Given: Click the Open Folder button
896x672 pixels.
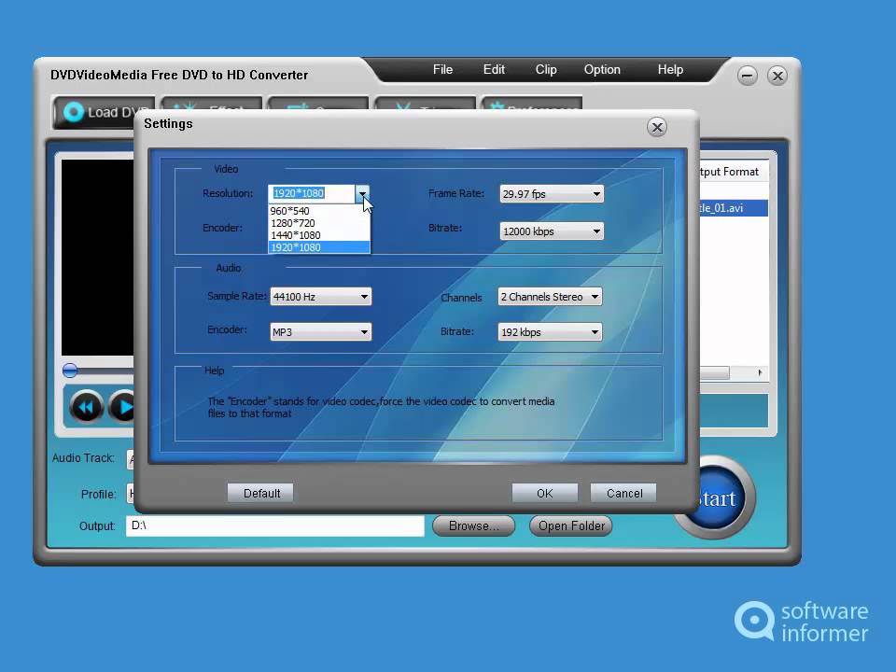Looking at the screenshot, I should 571,525.
